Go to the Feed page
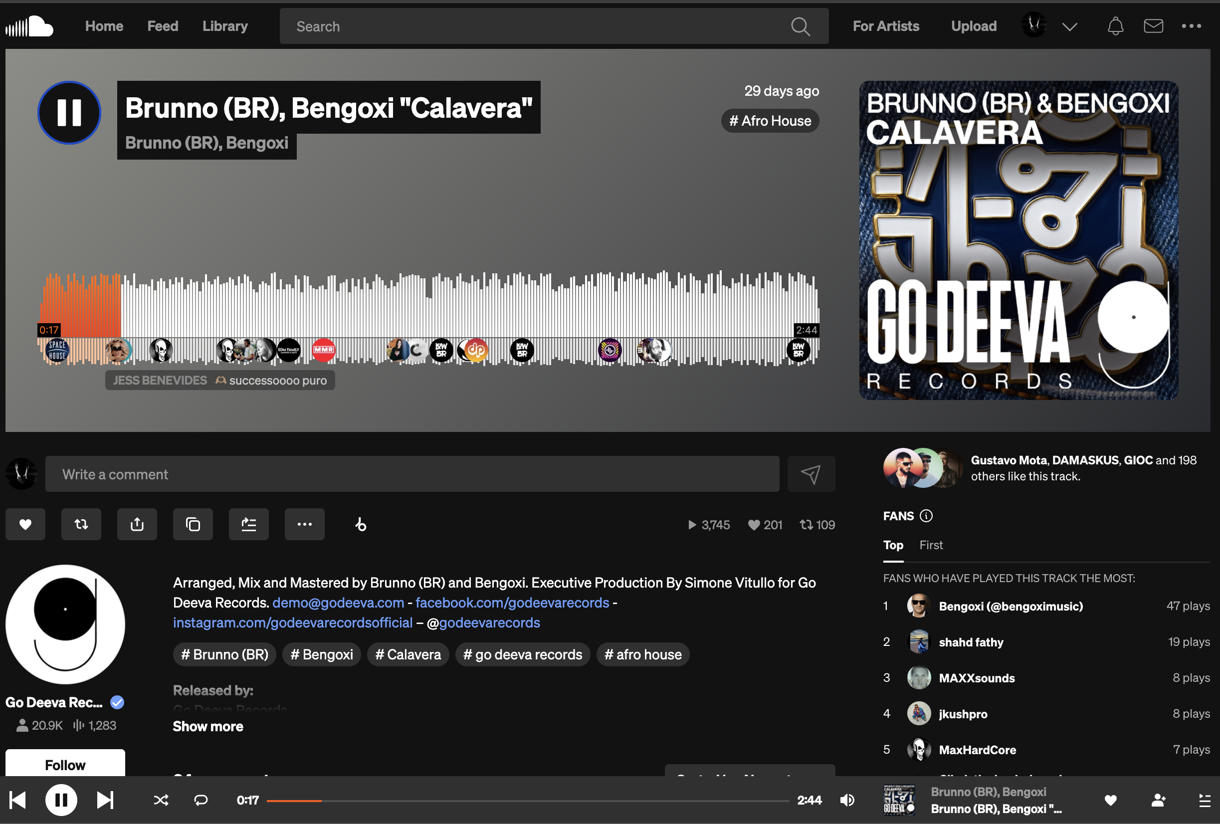Screen dimensions: 1220x824 click(163, 26)
